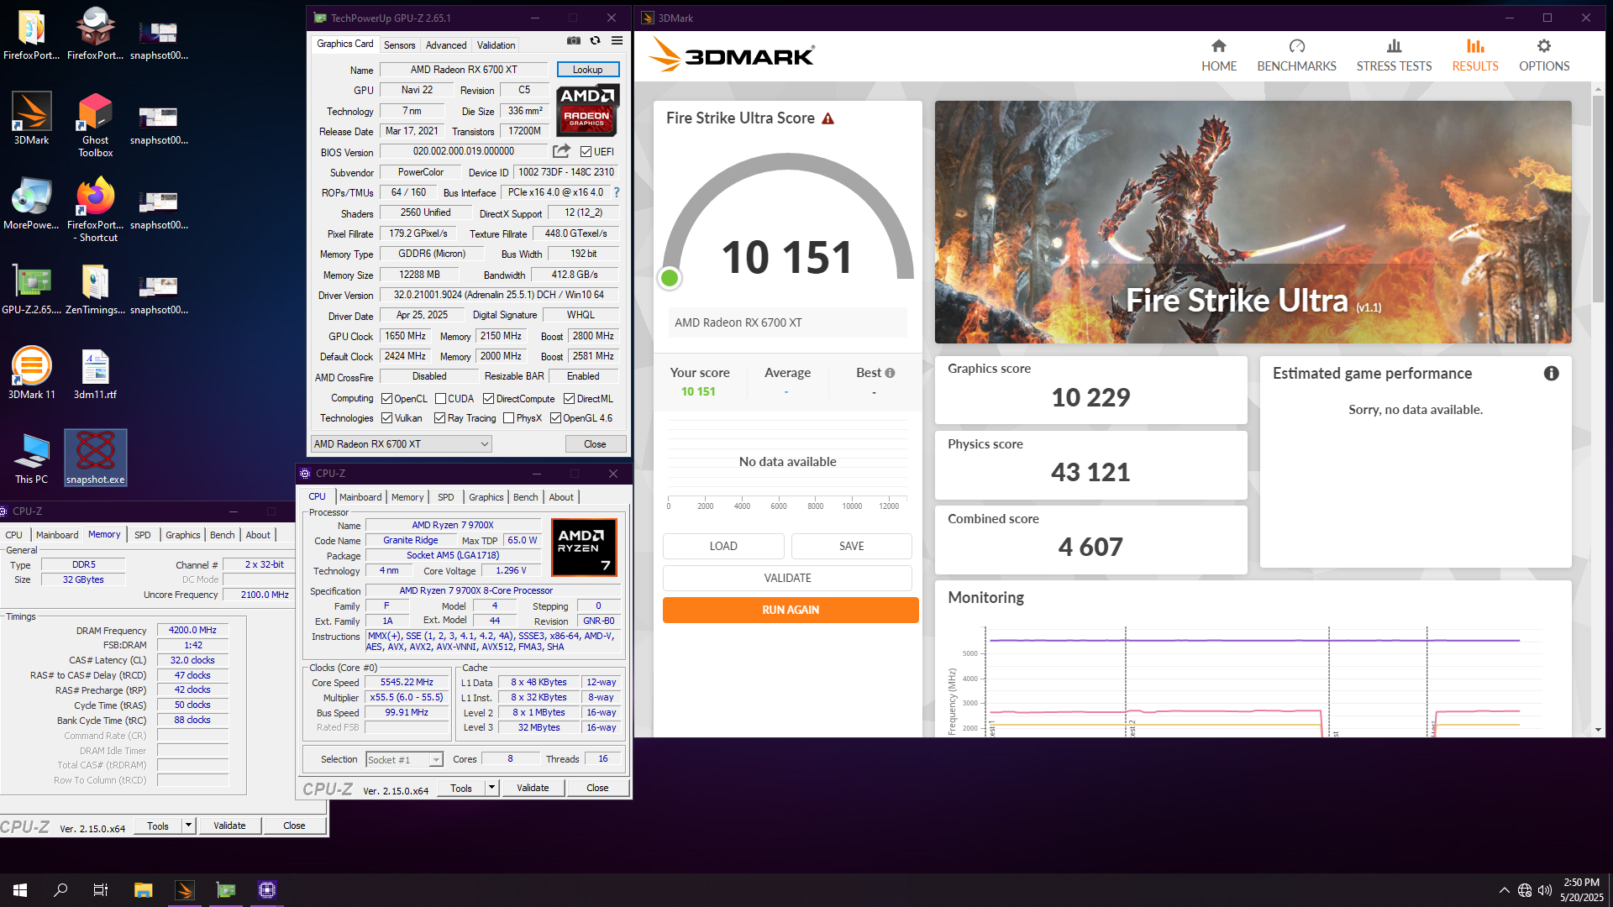
Task: Click the scroll down arrow in 3DMark
Action: tap(1598, 731)
